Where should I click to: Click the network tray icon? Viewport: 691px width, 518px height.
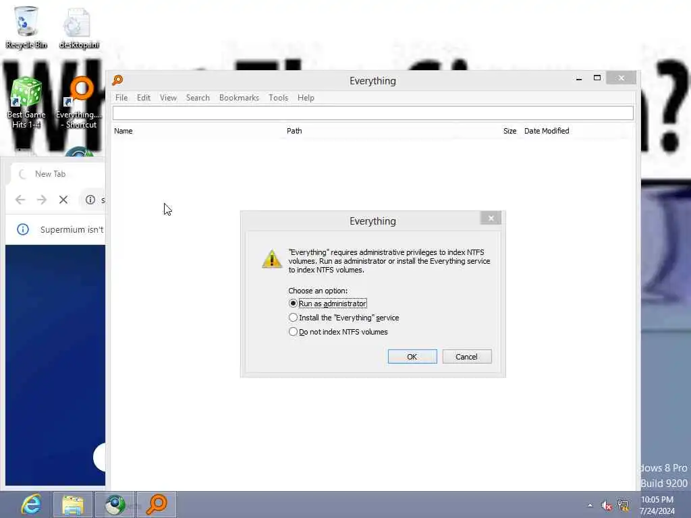[x=623, y=506]
